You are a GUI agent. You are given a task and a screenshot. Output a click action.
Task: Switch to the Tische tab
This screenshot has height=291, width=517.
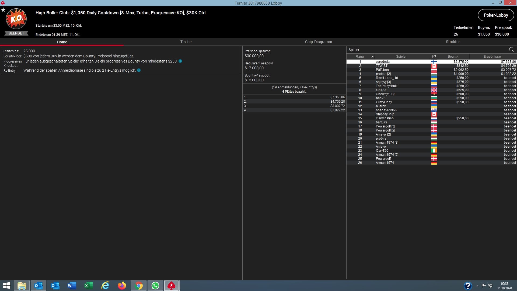pos(186,42)
